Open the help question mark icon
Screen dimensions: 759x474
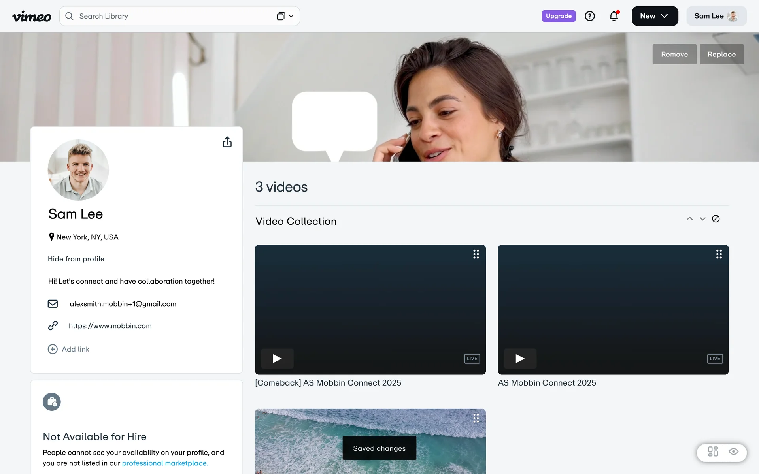pyautogui.click(x=589, y=16)
